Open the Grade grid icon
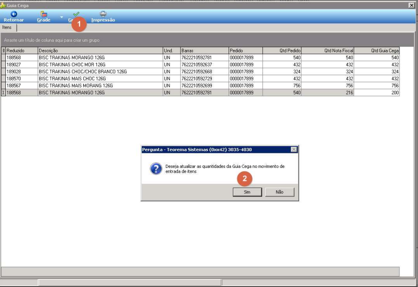 click(x=44, y=14)
